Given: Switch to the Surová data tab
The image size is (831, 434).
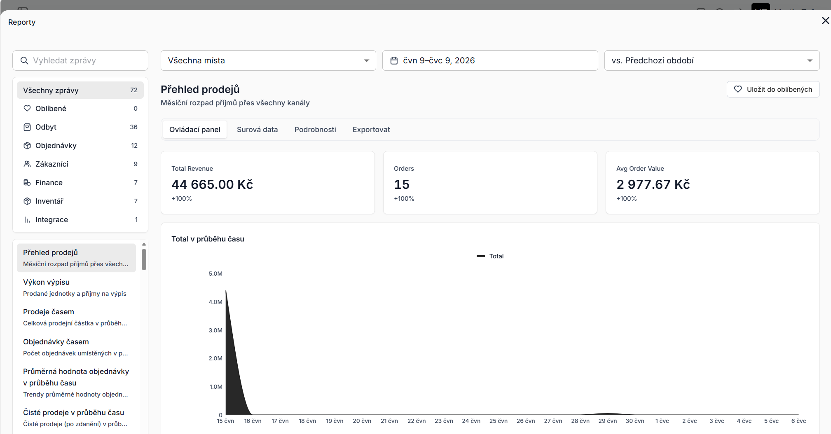Looking at the screenshot, I should pos(257,130).
